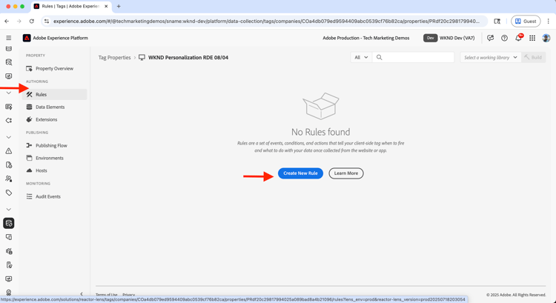The width and height of the screenshot is (556, 303).
Task: Click Adobe Production - Tech Marketing Demos text
Action: (366, 38)
